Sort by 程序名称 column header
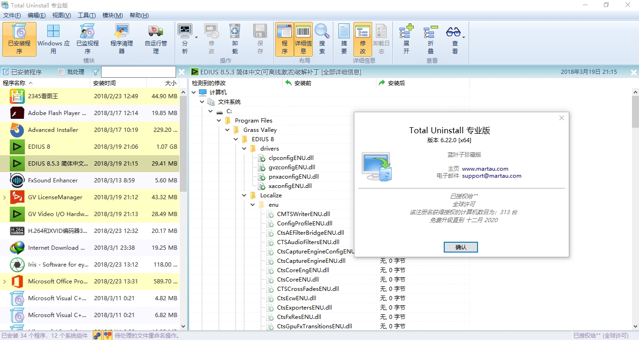The width and height of the screenshot is (639, 340). pyautogui.click(x=45, y=83)
